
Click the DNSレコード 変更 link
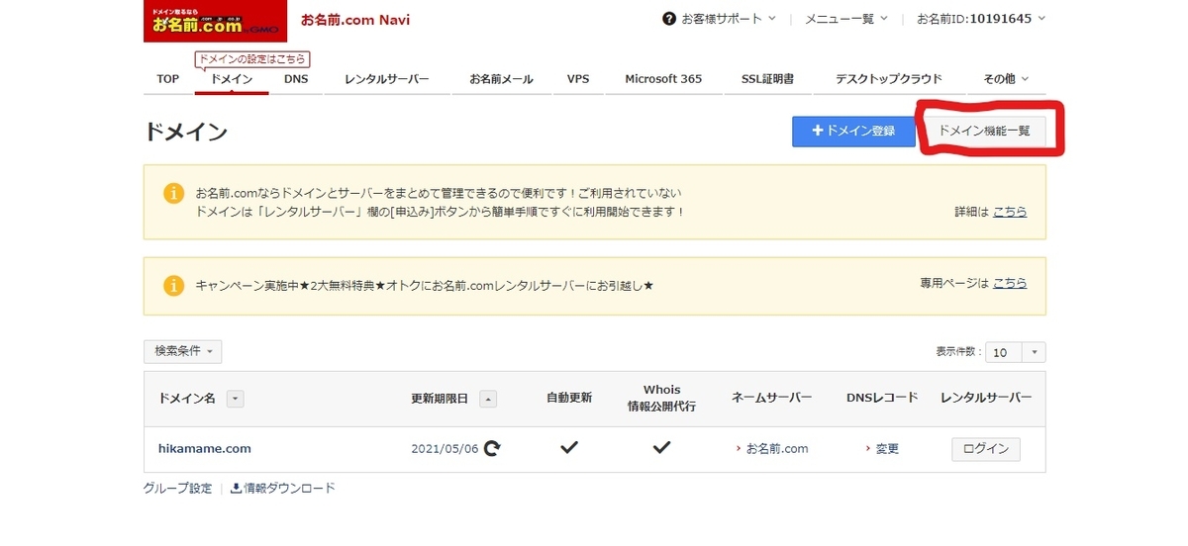[887, 448]
